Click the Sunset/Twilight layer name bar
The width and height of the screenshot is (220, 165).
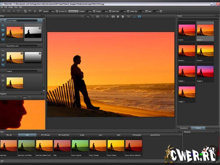click(22, 21)
